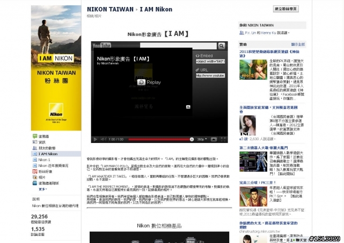This screenshot has width=344, height=243.
Task: Click the 1:00 / 1:00 time display
Action: (116, 139)
